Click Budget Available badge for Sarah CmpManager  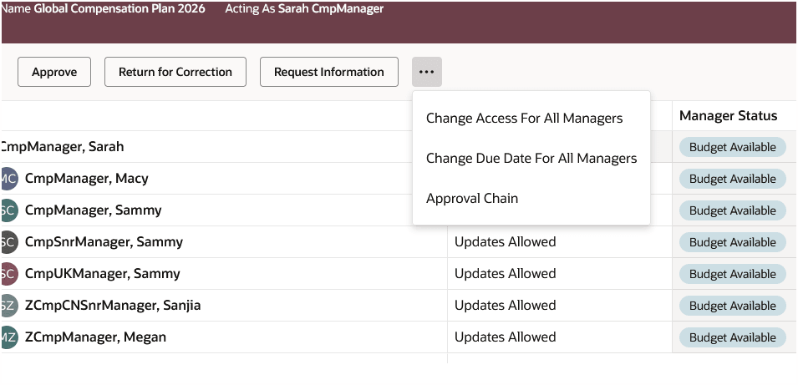coord(732,148)
